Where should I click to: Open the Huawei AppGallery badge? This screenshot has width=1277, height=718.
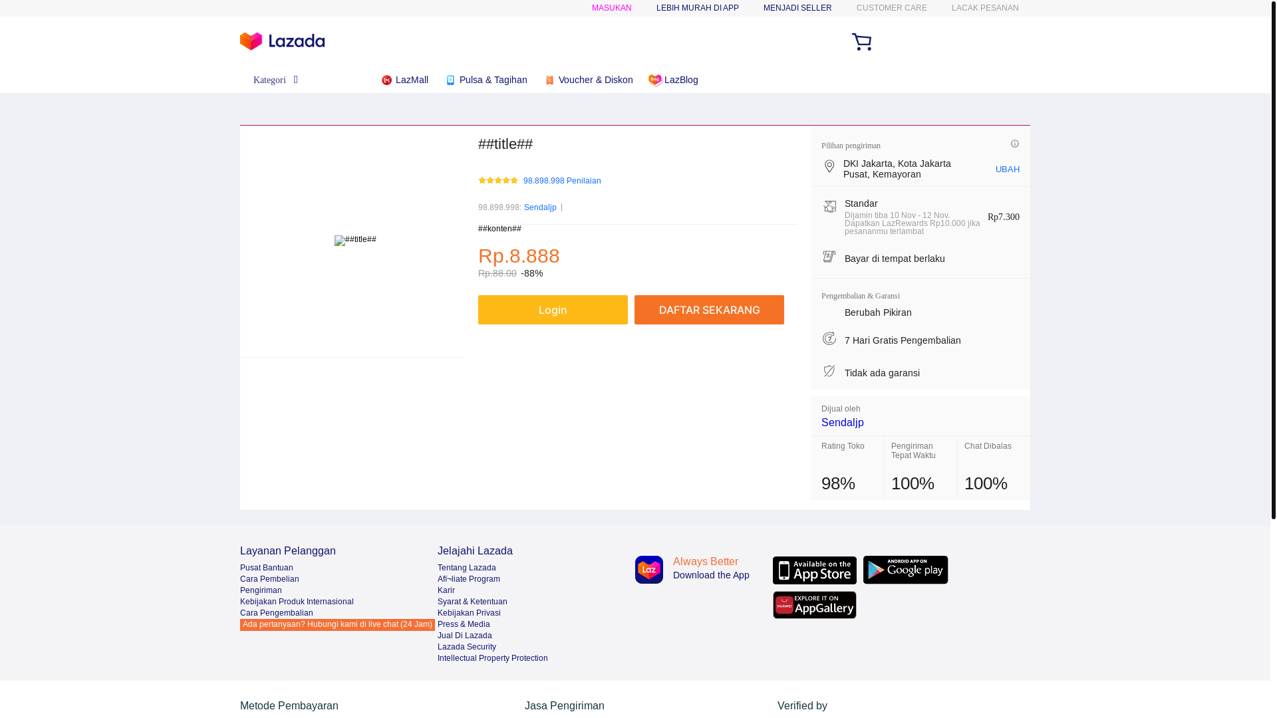tap(815, 605)
